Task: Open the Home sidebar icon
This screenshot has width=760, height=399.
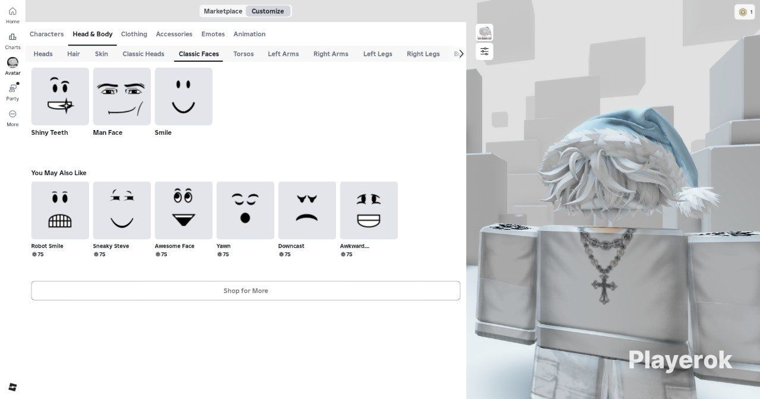Action: (12, 11)
